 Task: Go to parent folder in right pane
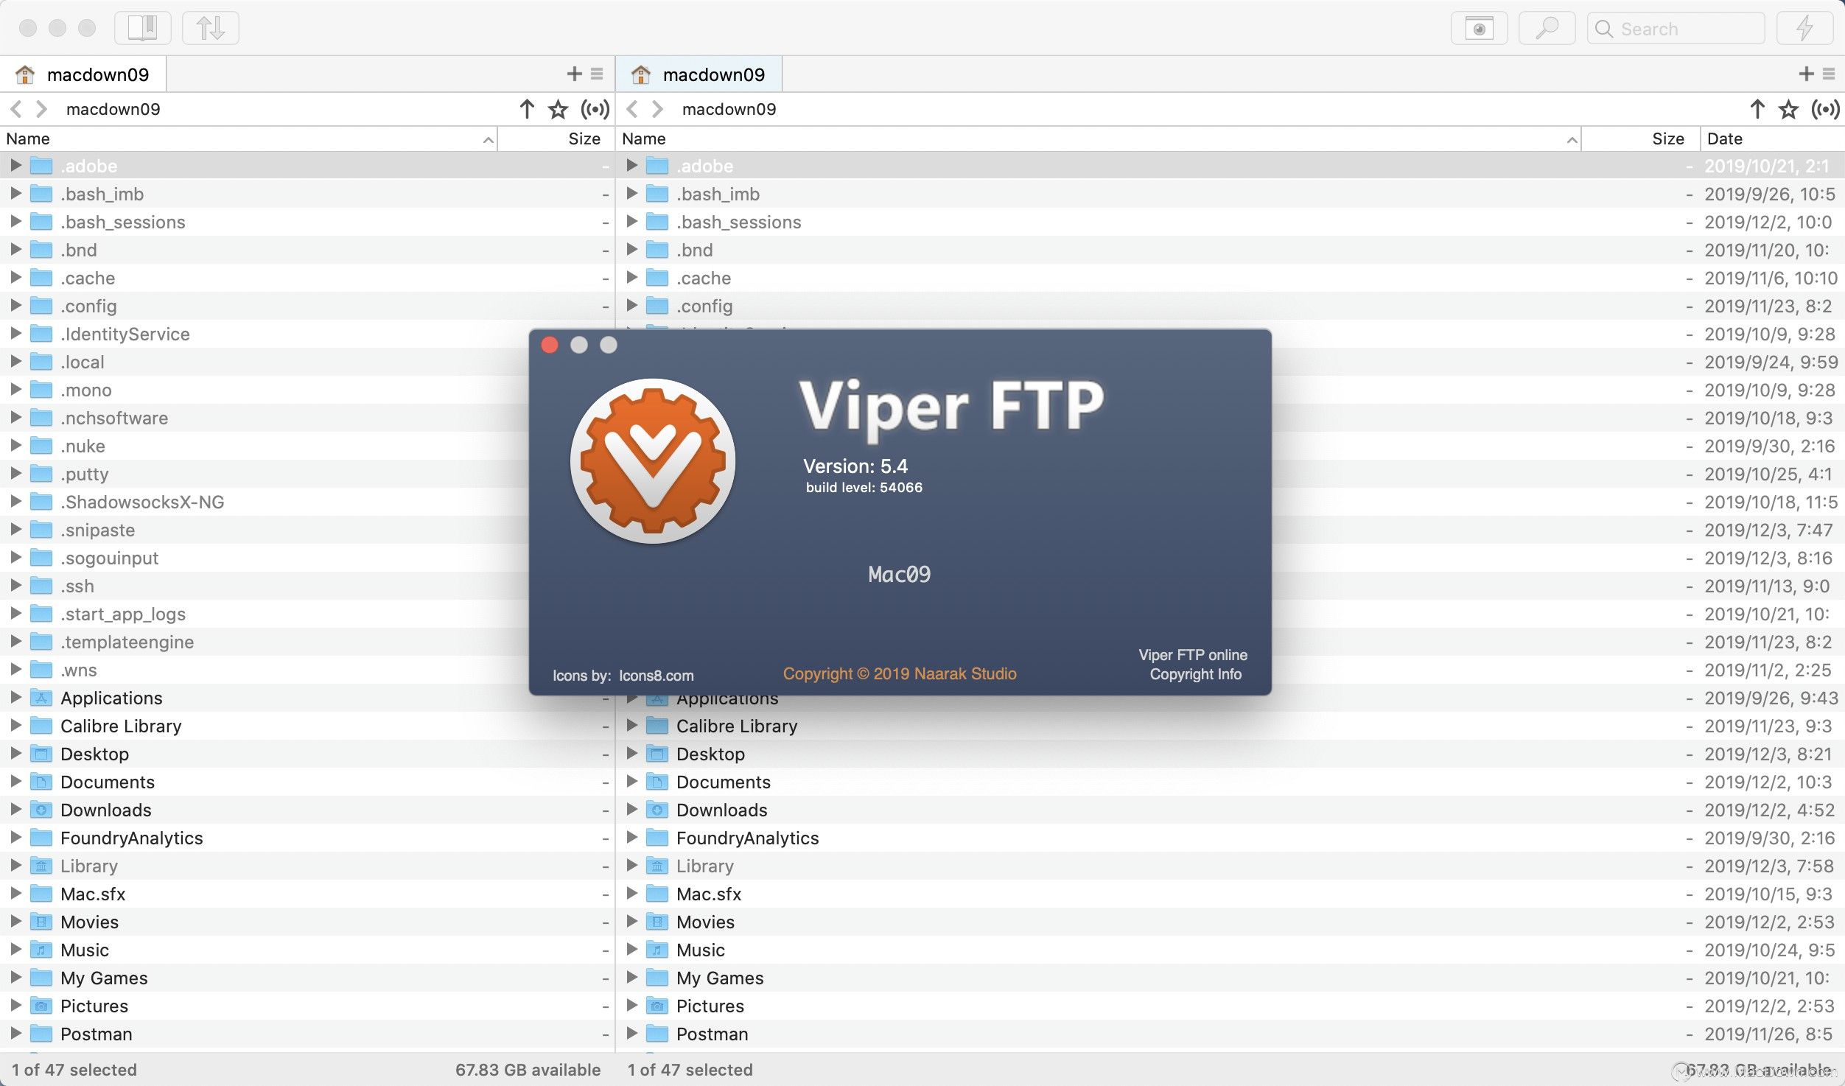point(1757,109)
